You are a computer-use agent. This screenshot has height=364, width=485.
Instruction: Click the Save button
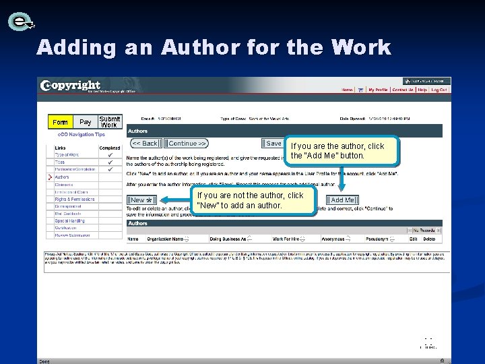point(272,144)
